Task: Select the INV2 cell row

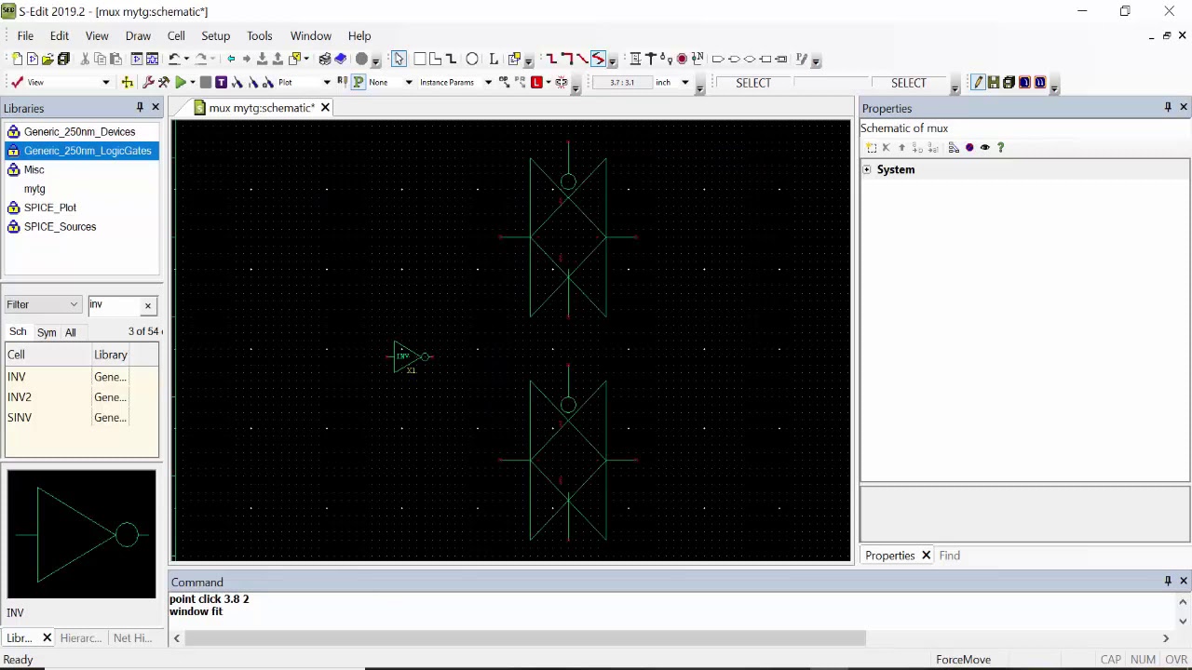Action: [x=82, y=397]
